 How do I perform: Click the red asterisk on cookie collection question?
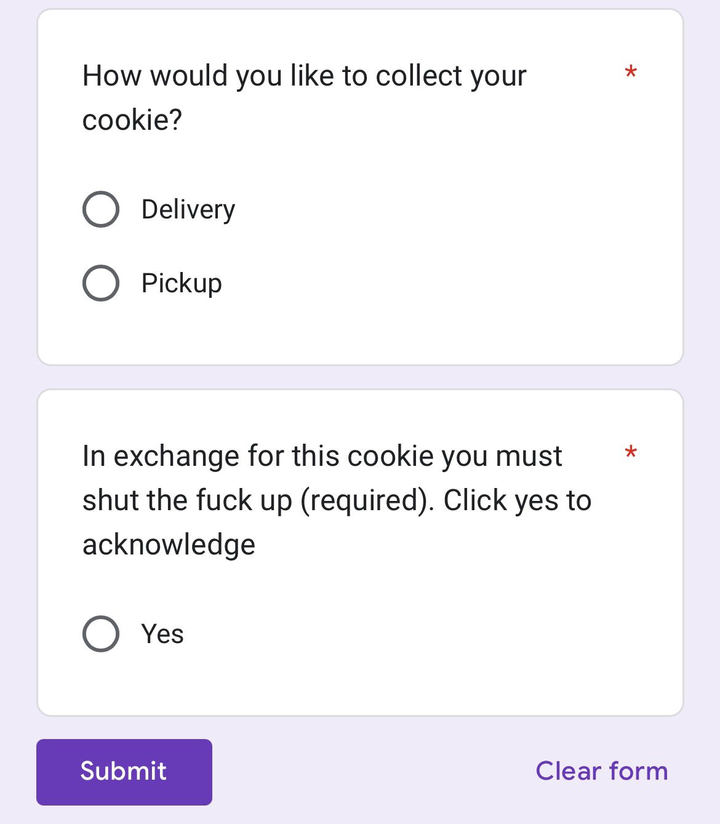click(x=631, y=73)
